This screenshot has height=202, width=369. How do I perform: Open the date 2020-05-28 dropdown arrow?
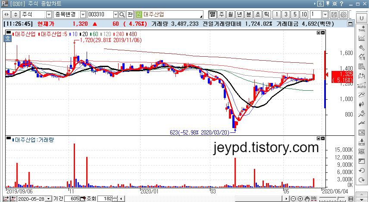click(x=48, y=199)
